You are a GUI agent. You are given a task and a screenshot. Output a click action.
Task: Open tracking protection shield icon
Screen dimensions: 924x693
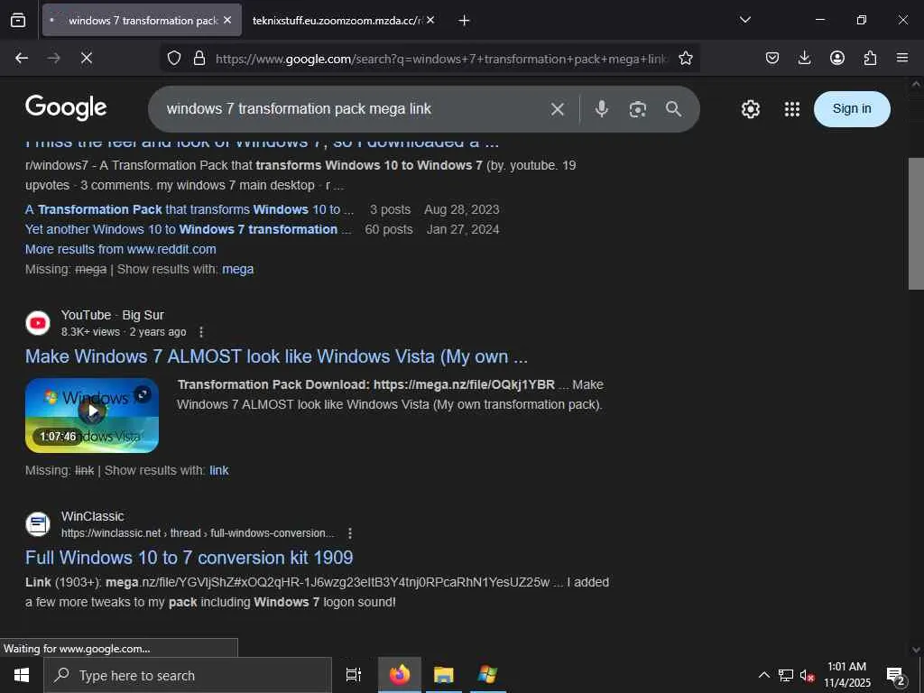[x=174, y=58]
